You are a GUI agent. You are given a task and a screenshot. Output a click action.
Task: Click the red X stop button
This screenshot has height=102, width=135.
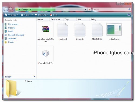89,9
